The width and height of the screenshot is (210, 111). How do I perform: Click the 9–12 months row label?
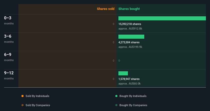click(9, 75)
